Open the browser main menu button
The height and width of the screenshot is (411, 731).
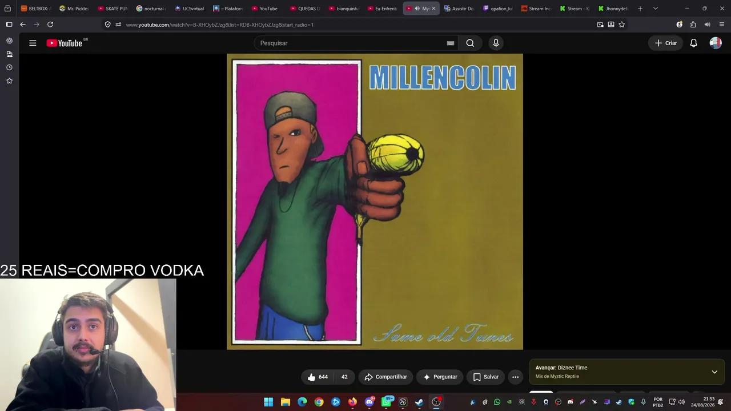coord(722,25)
